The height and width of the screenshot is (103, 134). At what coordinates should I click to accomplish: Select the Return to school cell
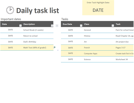30,36
